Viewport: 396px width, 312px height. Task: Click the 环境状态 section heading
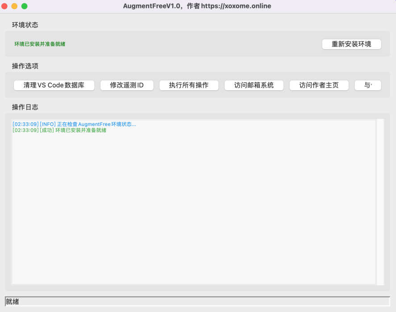point(25,25)
